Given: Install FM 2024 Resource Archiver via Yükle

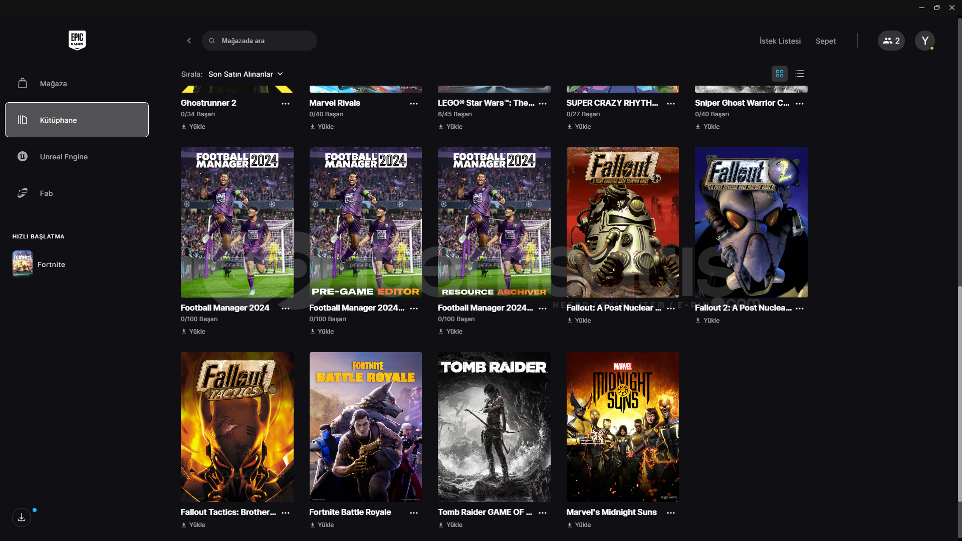Looking at the screenshot, I should point(450,332).
